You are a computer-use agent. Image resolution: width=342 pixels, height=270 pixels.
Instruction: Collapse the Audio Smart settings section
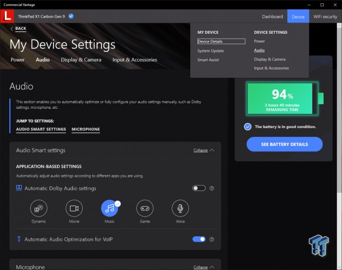tap(204, 150)
